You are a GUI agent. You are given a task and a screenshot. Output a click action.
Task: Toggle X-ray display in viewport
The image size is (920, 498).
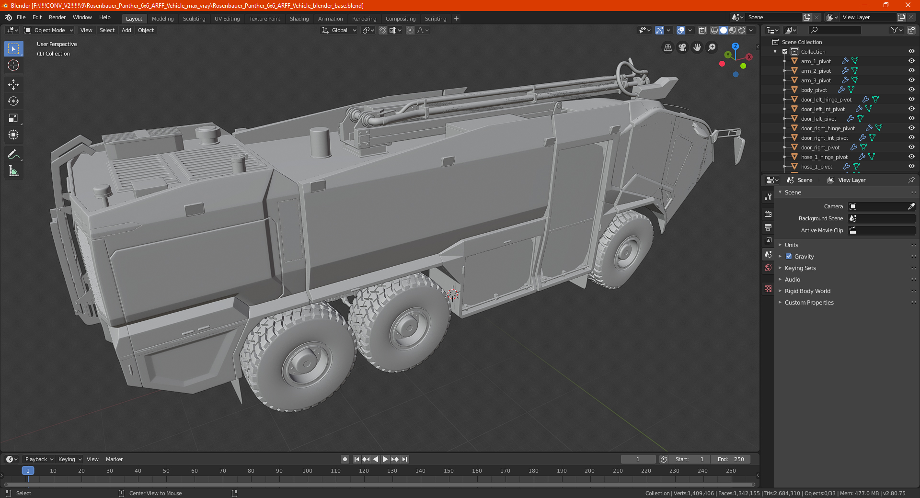tap(702, 30)
